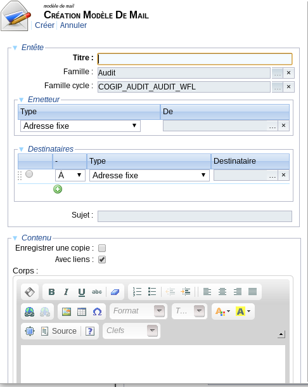This screenshot has height=387, width=308.
Task: Click the Famille field showing Audit
Action: (184, 73)
